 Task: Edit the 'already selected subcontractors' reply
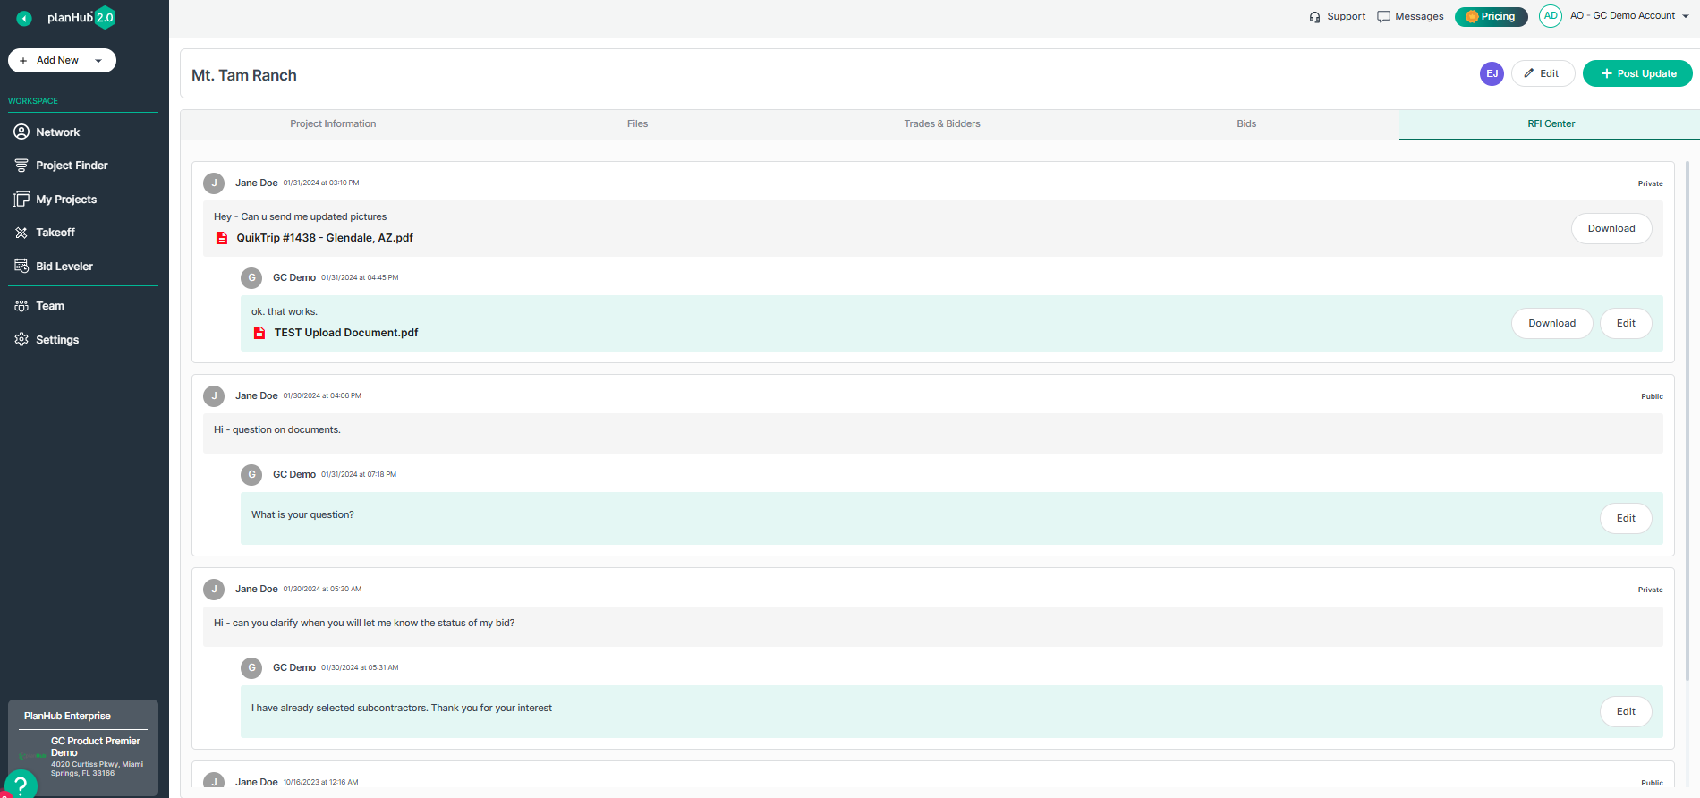1626,712
